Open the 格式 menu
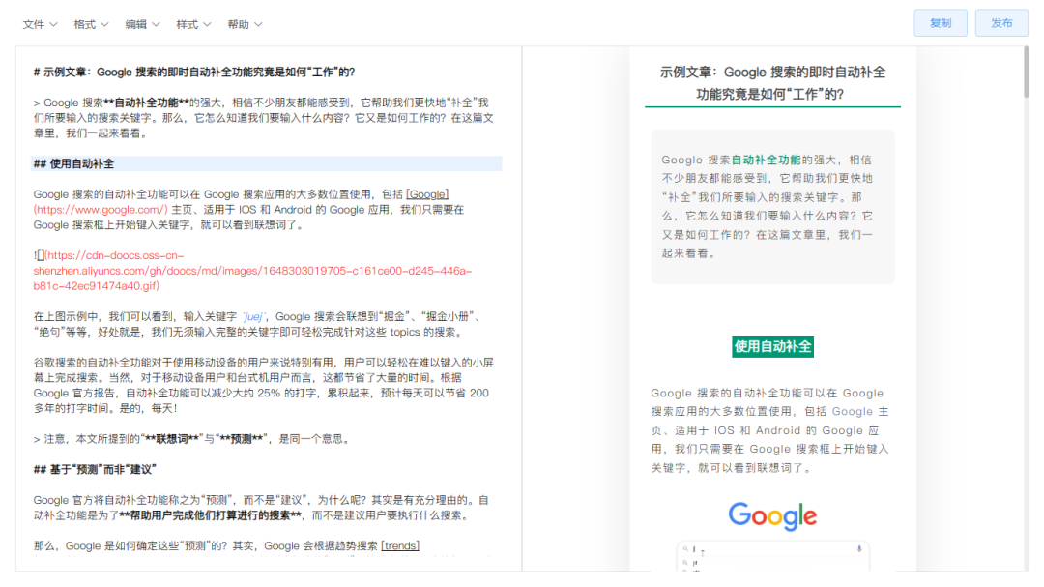 coord(91,24)
